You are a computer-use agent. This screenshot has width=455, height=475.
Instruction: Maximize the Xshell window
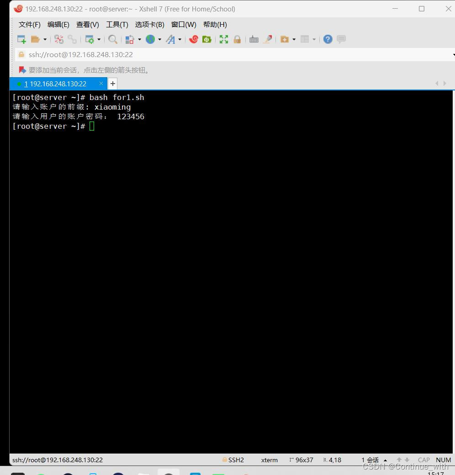422,9
